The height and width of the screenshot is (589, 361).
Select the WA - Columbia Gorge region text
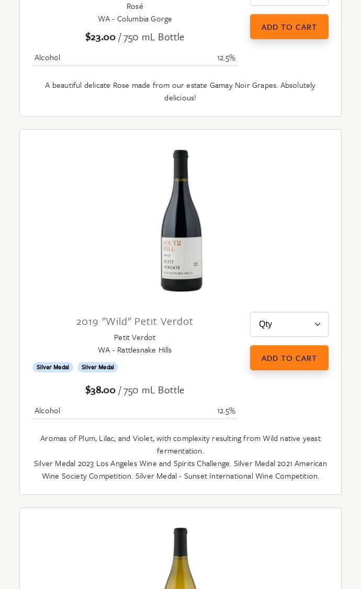tap(134, 19)
